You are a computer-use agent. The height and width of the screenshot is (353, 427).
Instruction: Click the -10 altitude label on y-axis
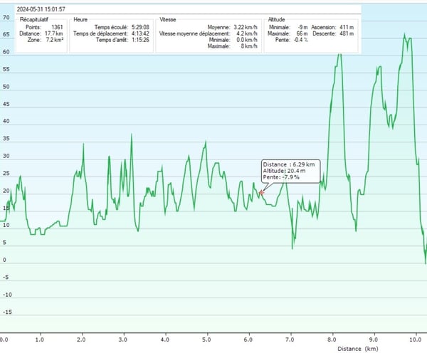(x=7, y=295)
